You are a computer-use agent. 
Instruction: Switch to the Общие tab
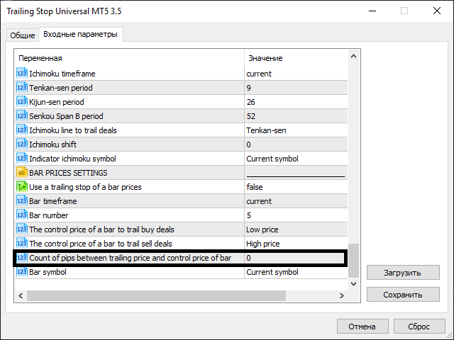coord(22,35)
